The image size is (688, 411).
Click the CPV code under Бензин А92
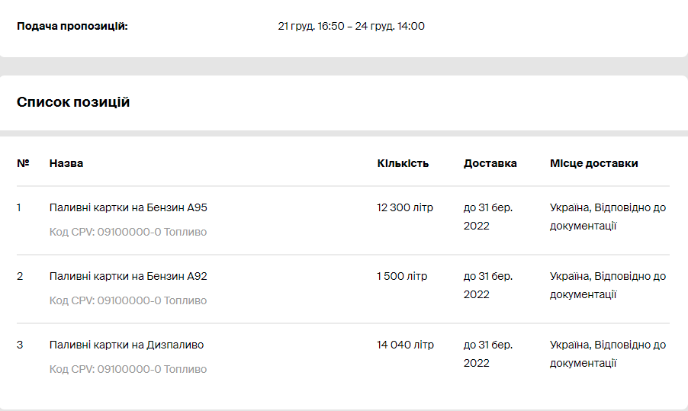point(128,300)
